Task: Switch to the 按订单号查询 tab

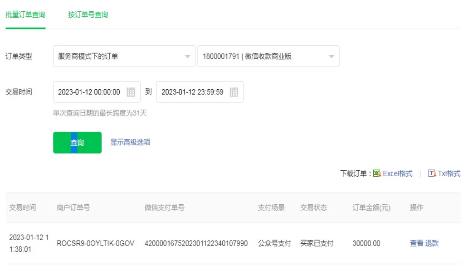Action: click(x=88, y=15)
